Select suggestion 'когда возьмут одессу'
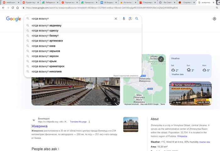 coord(45,31)
